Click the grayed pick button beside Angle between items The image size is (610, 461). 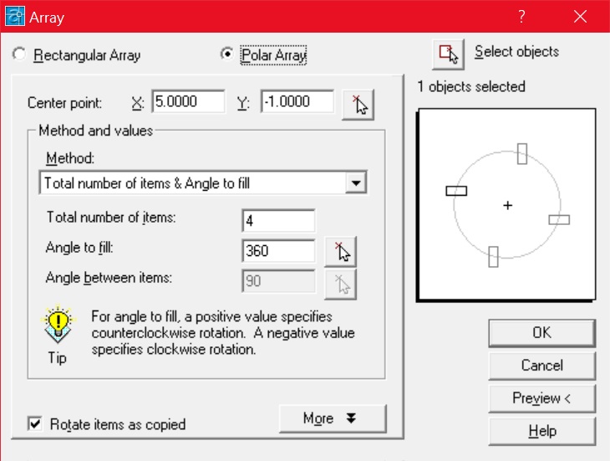pos(340,282)
